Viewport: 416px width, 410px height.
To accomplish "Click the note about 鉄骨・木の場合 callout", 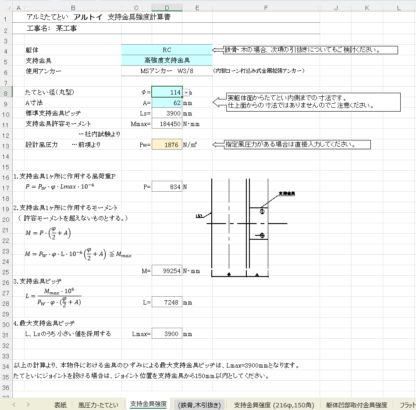I will point(310,50).
